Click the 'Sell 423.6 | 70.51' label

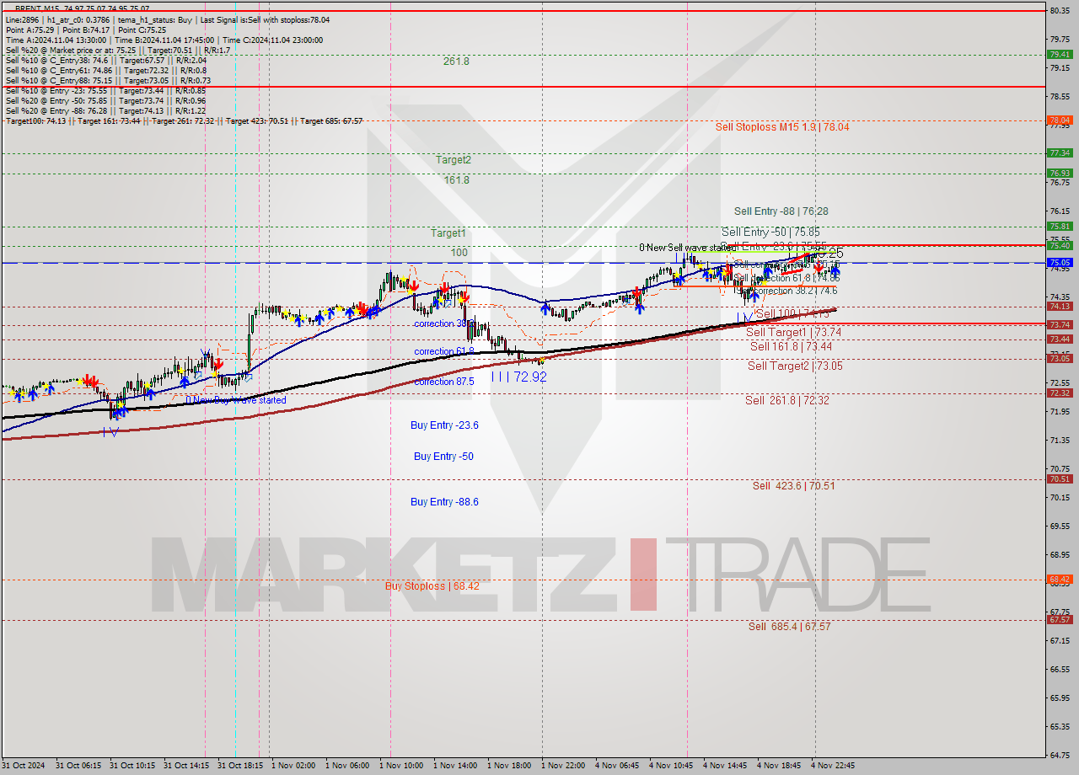point(794,485)
